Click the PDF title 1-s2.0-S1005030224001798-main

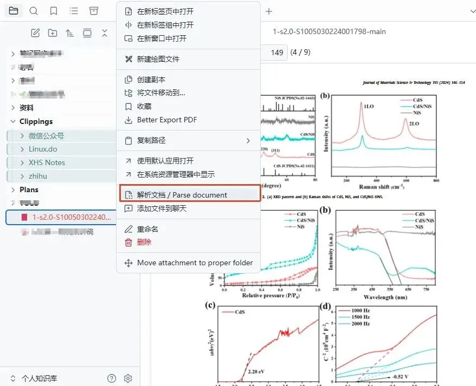(329, 31)
